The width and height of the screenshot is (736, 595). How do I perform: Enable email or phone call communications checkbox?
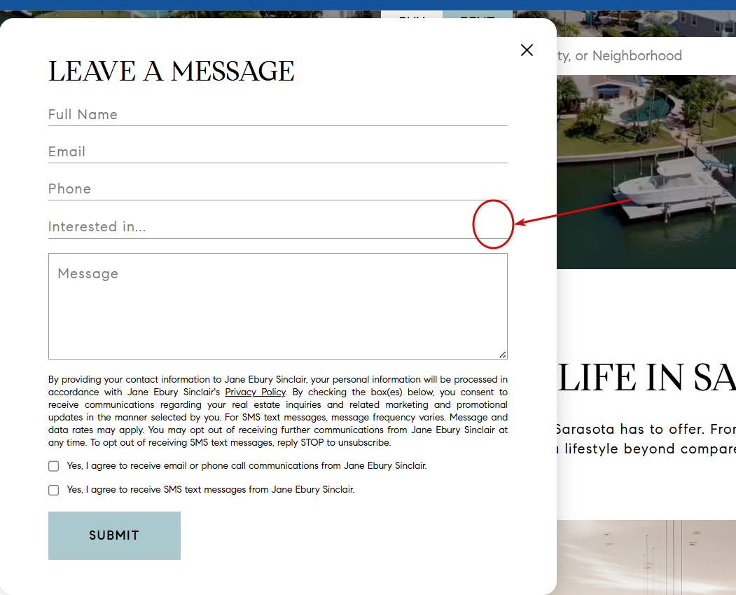point(53,466)
